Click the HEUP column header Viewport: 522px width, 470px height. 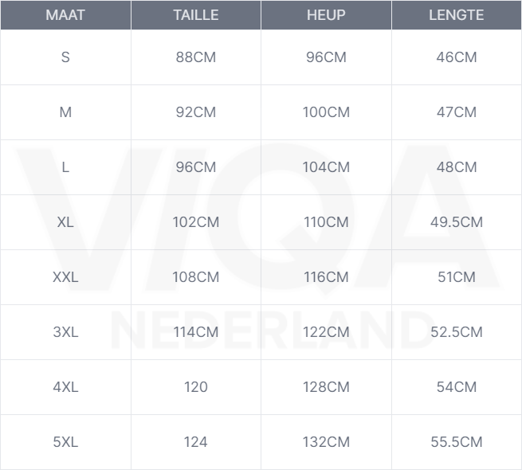[326, 15]
